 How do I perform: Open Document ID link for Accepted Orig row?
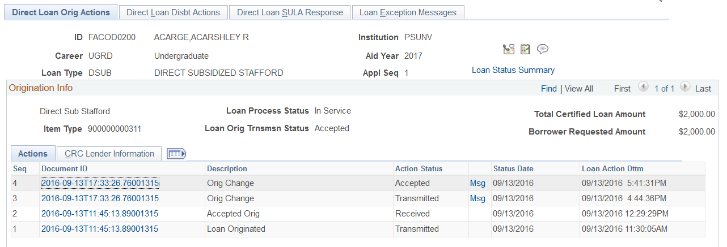pos(100,214)
